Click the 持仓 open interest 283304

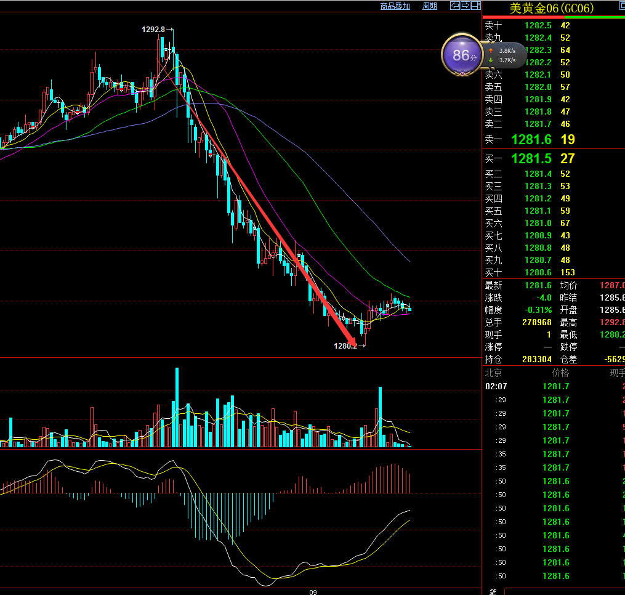point(537,360)
